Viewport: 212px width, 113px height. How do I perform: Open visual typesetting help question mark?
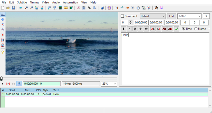click(x=3, y=52)
